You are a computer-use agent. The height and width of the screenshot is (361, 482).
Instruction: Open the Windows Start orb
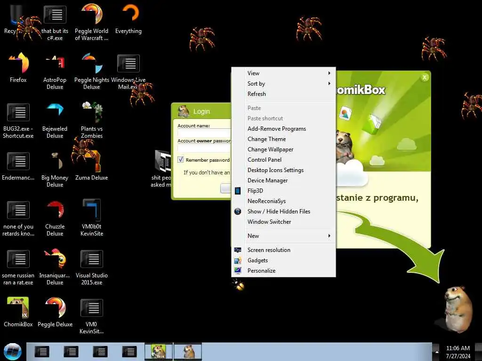(12, 352)
